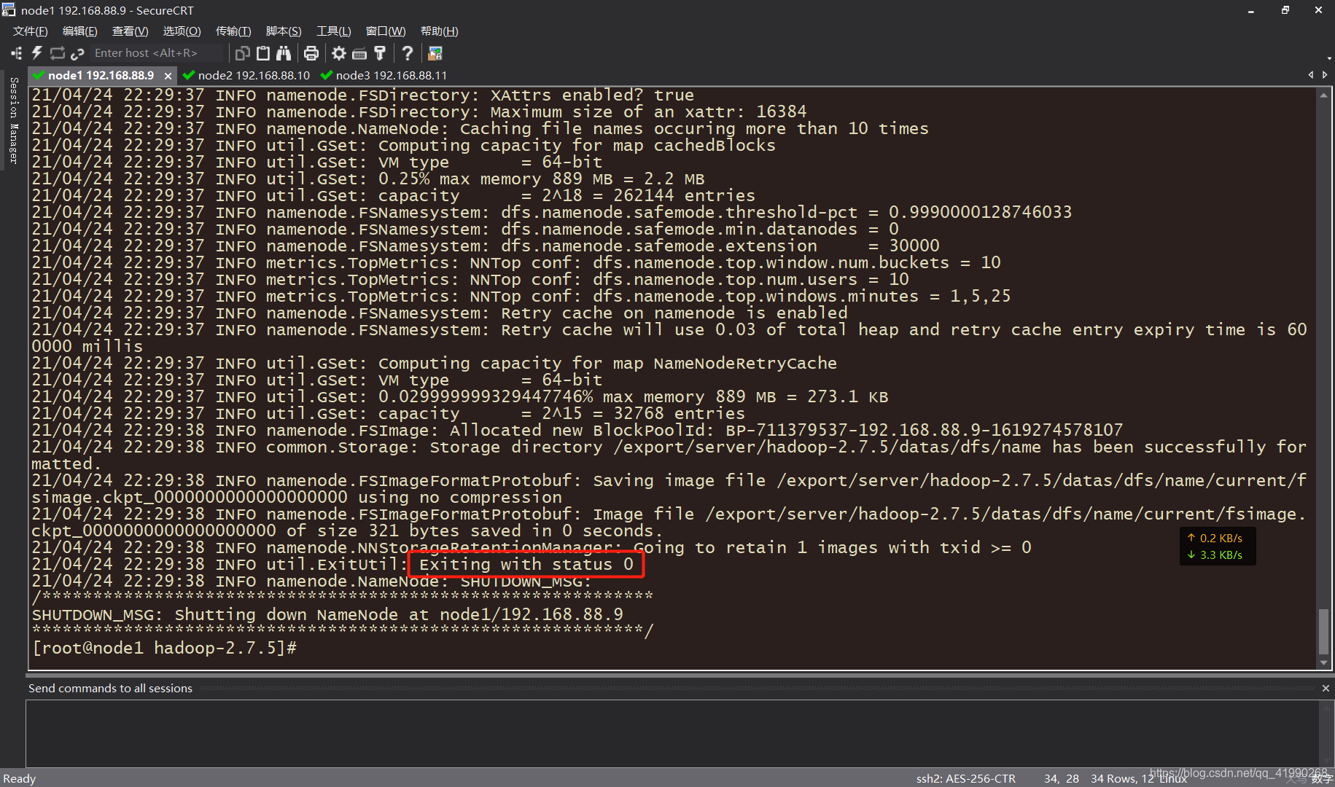Open the 传输(T) menu

pos(233,31)
